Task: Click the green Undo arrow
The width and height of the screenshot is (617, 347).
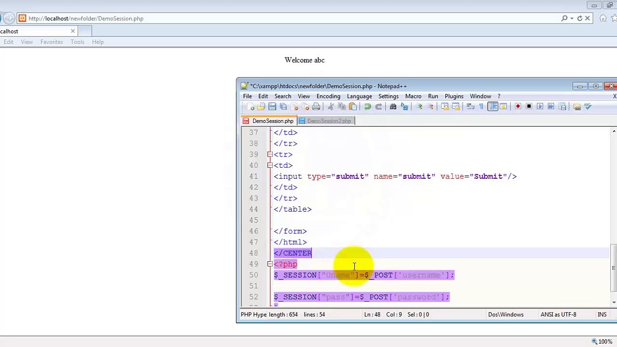Action: (x=368, y=107)
